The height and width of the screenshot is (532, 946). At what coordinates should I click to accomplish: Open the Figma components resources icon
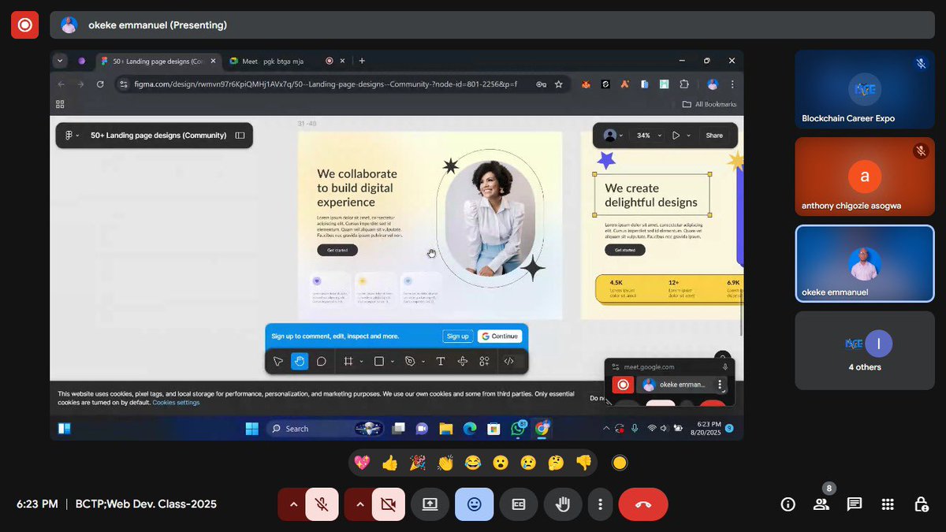485,361
